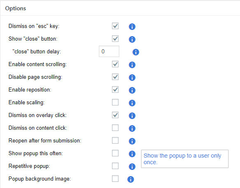240x188 pixels.
Task: Click info icon beside Show "close" button
Action: [x=132, y=39]
